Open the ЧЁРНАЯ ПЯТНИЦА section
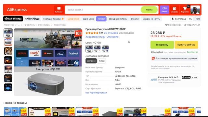This screenshot has width=208, height=117. coord(13,19)
